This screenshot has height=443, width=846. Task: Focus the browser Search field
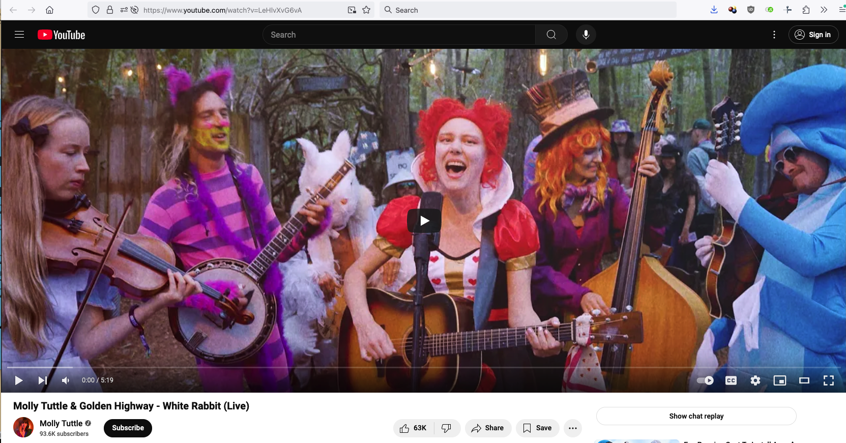(528, 10)
